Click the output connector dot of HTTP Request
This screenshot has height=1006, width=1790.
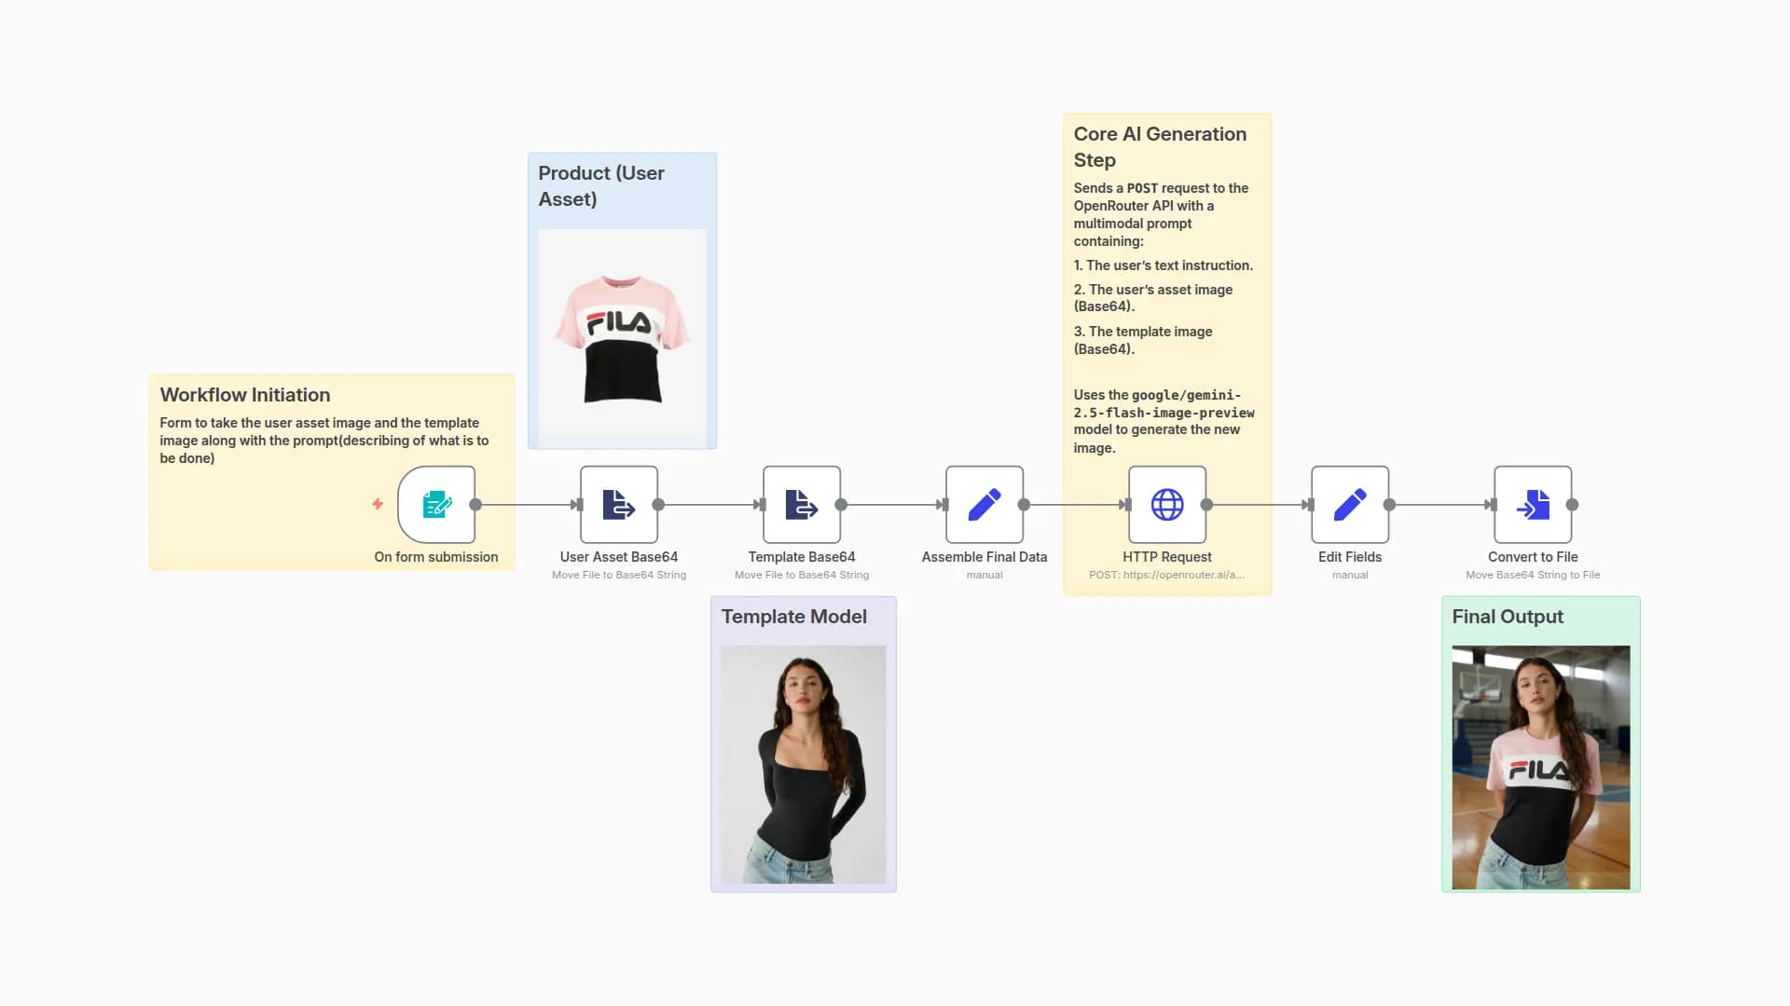[x=1207, y=504]
